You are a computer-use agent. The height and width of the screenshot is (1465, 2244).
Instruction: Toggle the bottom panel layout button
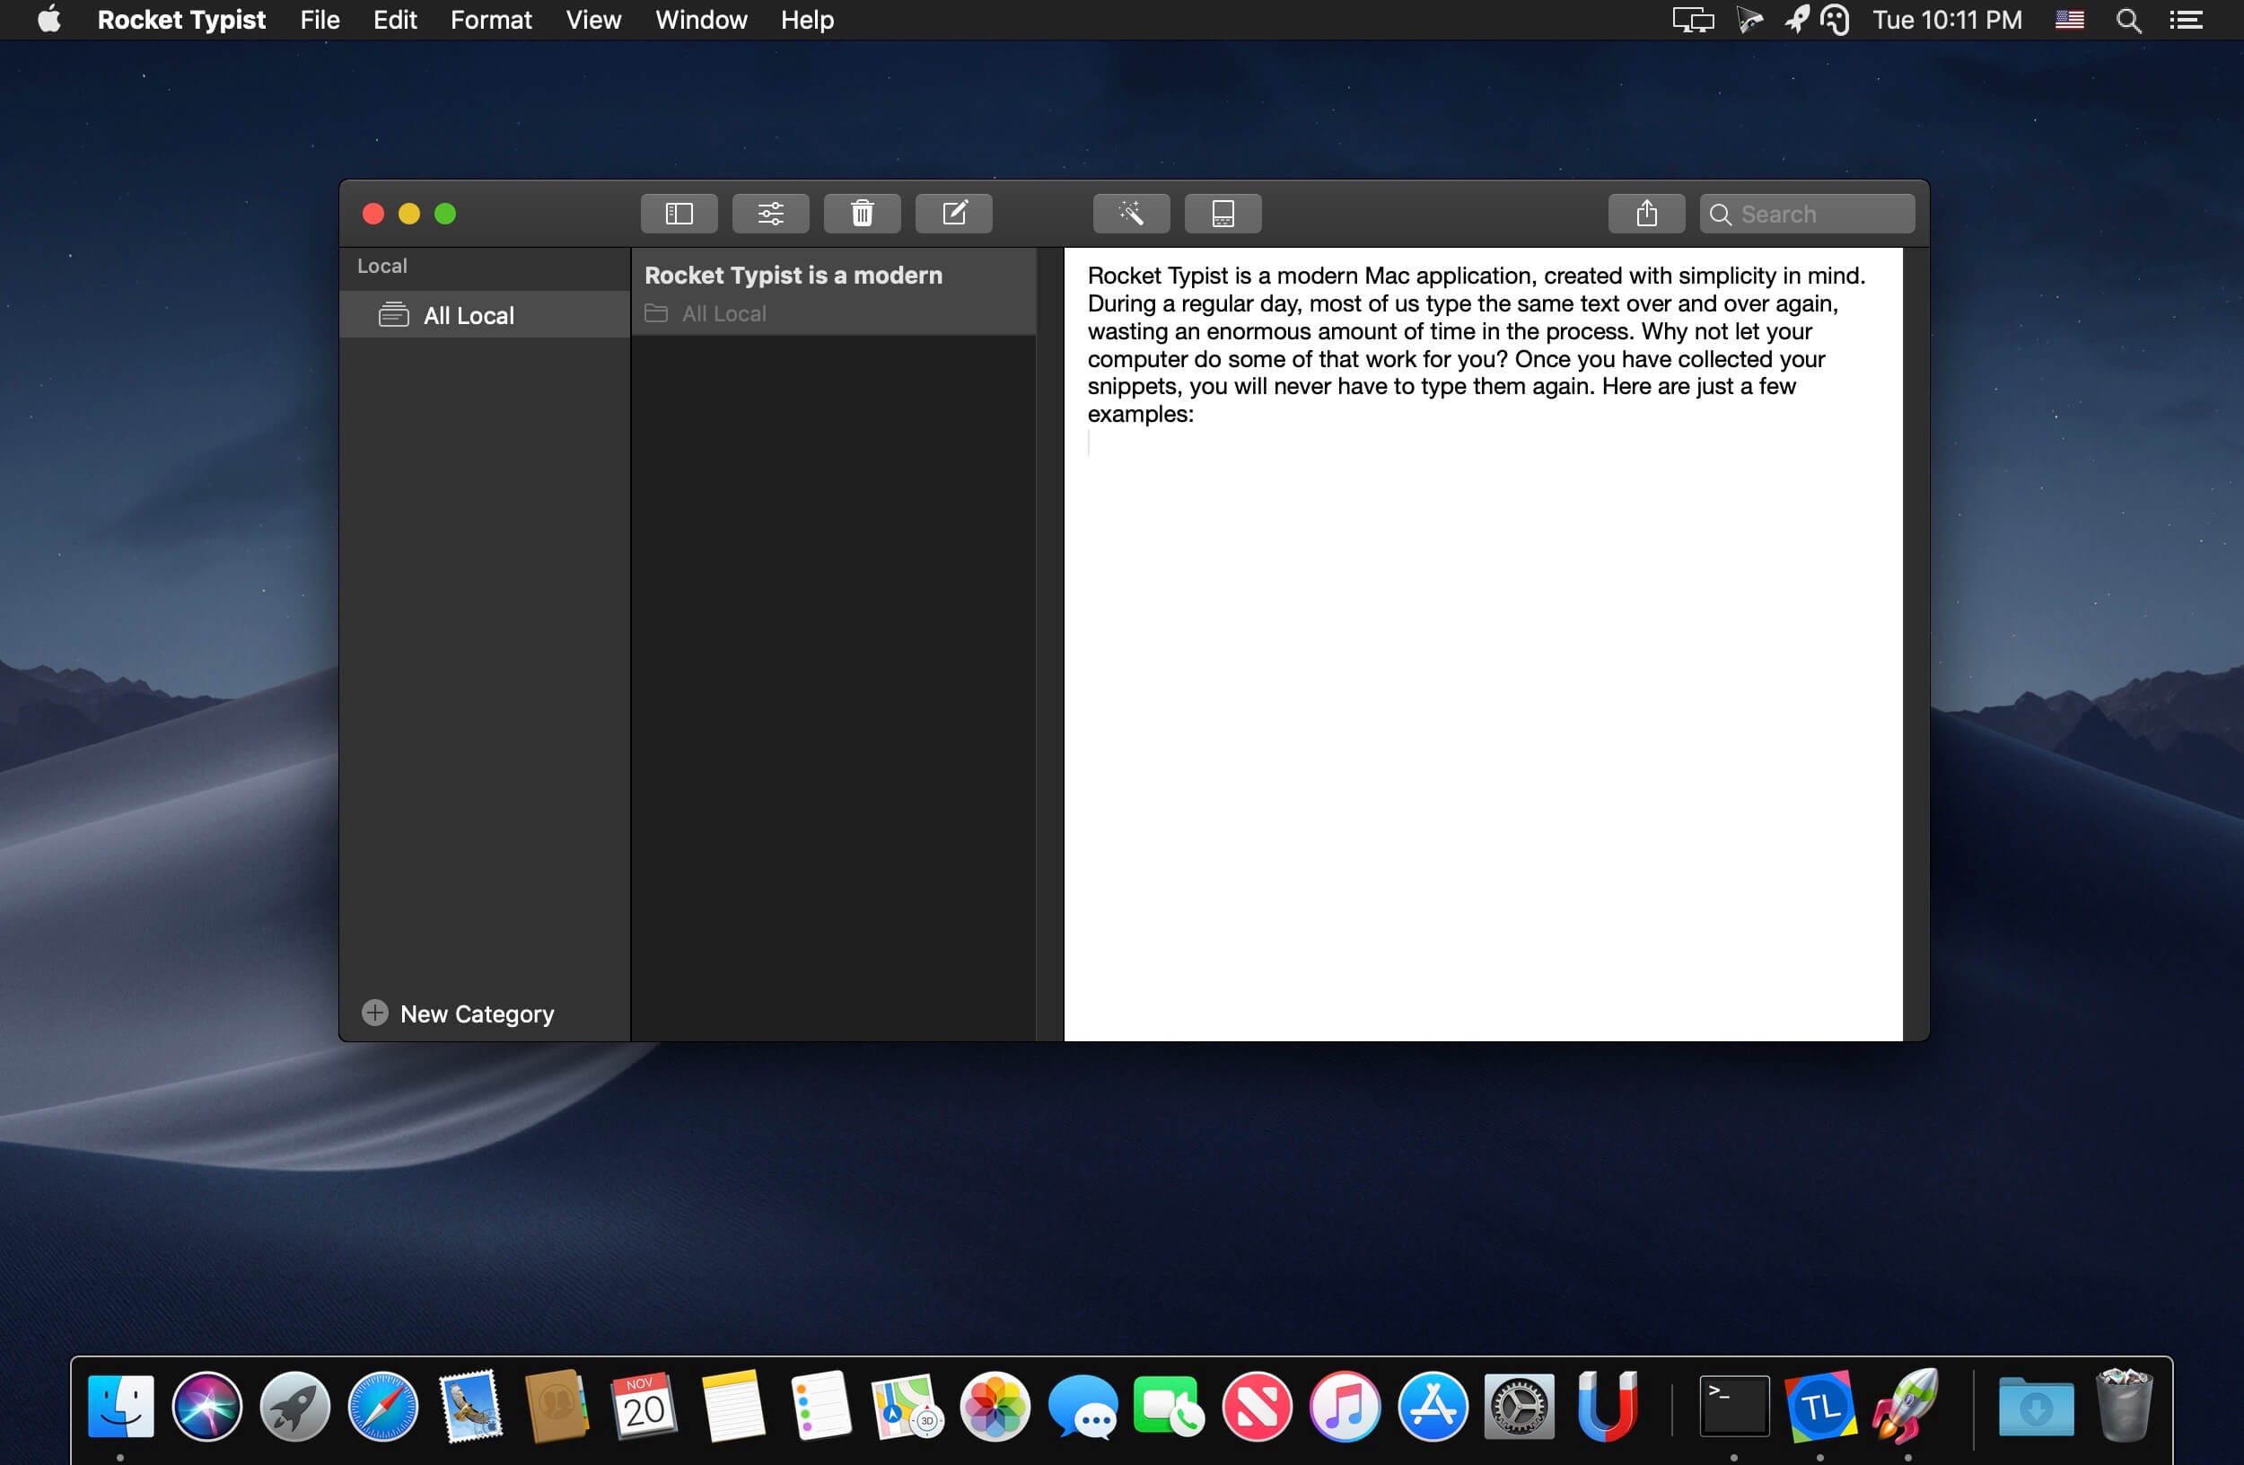1222,214
